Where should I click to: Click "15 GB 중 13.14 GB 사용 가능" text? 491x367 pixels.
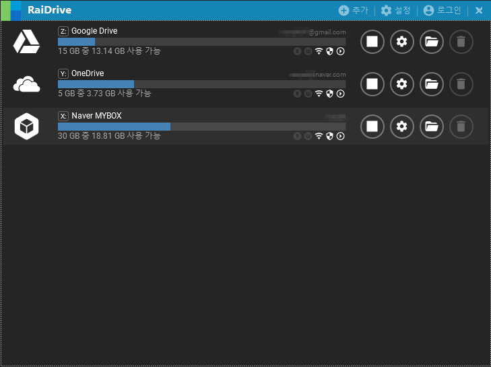109,51
